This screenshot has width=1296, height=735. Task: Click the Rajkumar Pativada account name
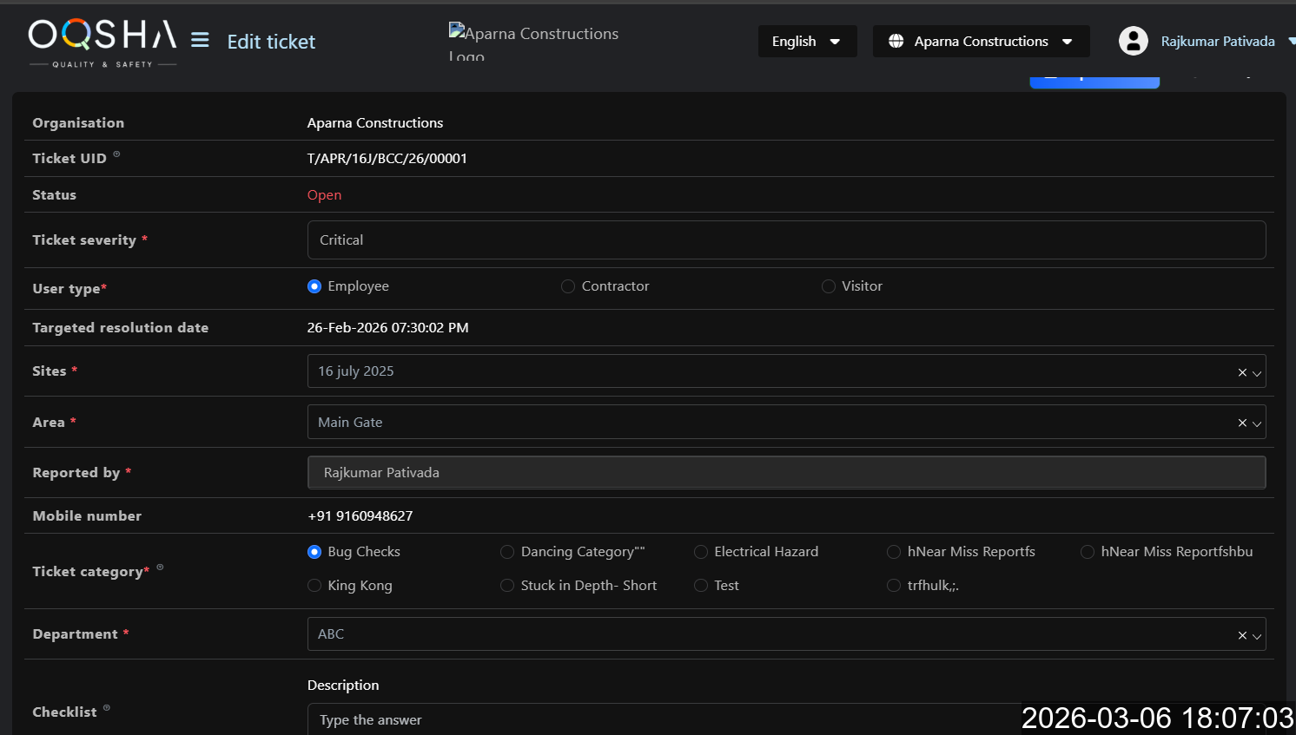pos(1217,41)
